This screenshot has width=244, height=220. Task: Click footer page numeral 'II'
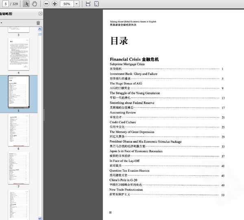pyautogui.click(x=110, y=212)
